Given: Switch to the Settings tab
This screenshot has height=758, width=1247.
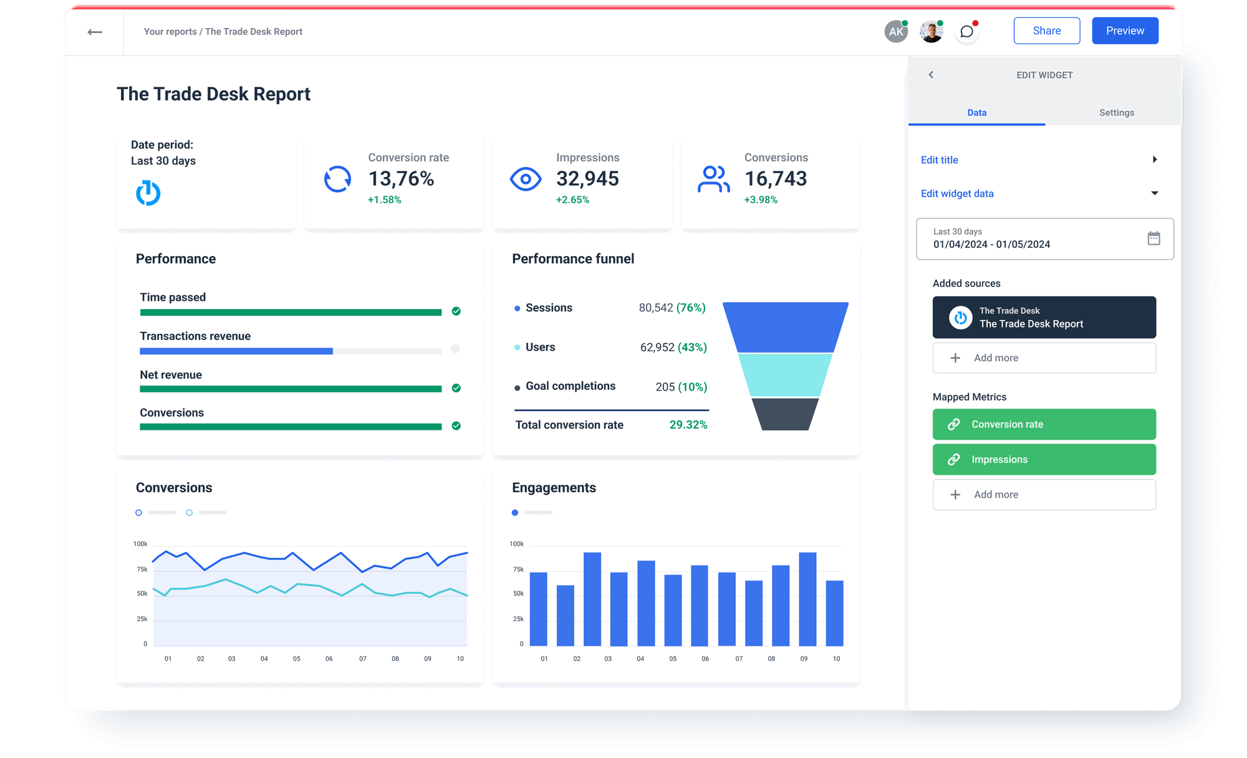Looking at the screenshot, I should coord(1116,113).
